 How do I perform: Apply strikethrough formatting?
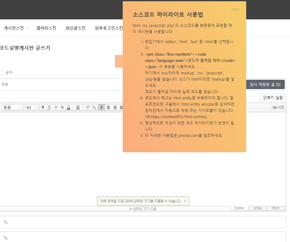click(x=62, y=108)
